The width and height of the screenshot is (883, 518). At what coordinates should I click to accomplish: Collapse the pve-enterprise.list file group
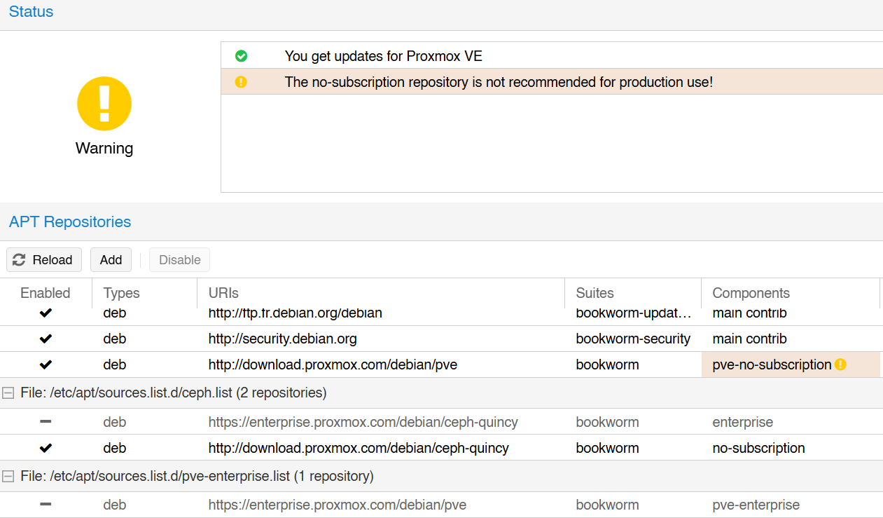coord(8,476)
